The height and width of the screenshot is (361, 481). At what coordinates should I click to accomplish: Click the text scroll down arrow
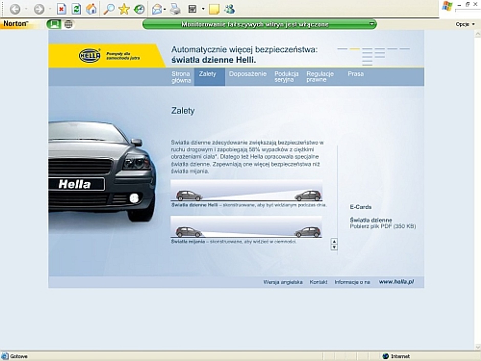point(334,247)
